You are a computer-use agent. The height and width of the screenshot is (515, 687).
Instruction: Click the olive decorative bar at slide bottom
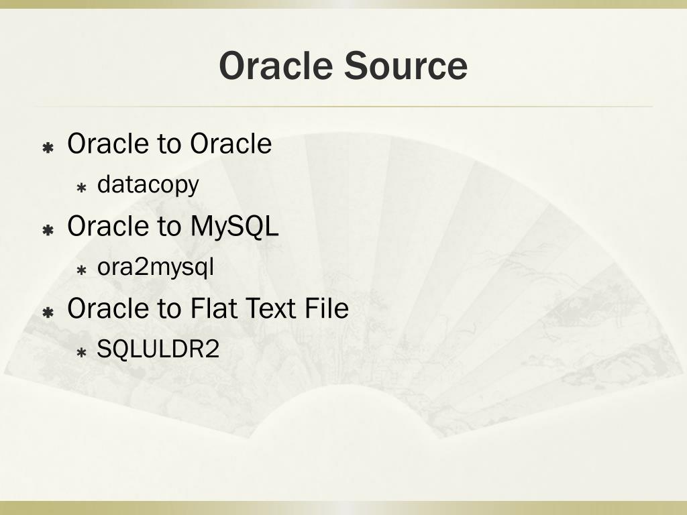[x=343, y=508]
